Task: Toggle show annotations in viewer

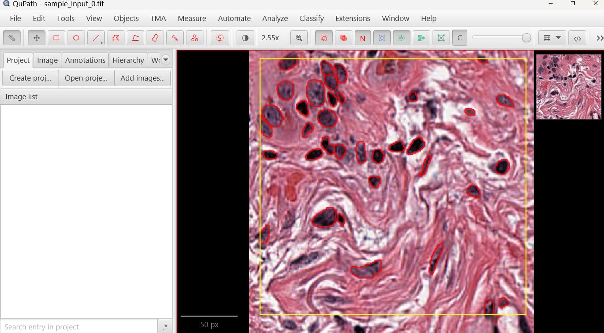Action: coord(324,38)
